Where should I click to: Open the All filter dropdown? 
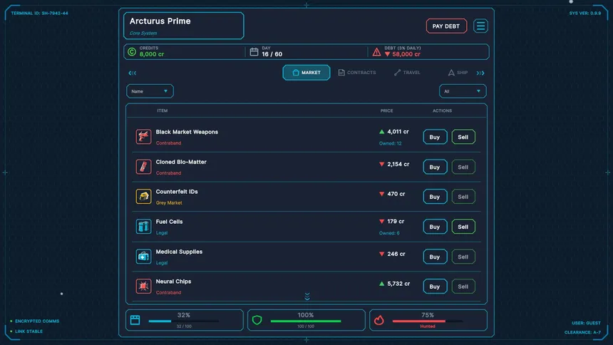point(463,91)
